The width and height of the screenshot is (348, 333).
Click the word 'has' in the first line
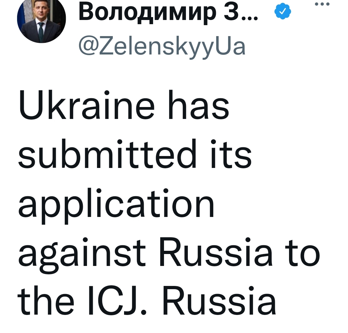pos(198,105)
